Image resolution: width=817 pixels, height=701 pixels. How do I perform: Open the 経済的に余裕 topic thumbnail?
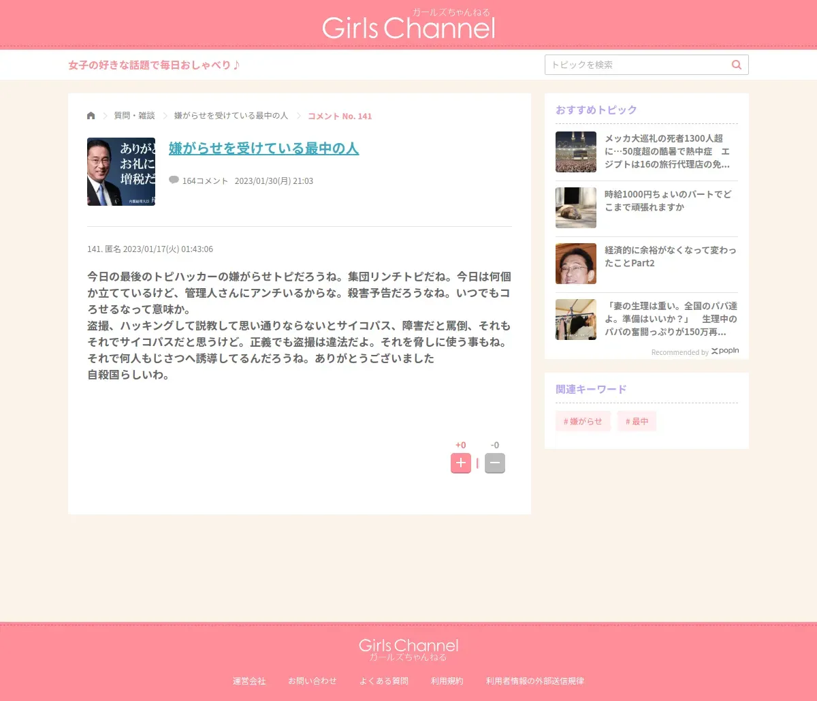(x=576, y=264)
